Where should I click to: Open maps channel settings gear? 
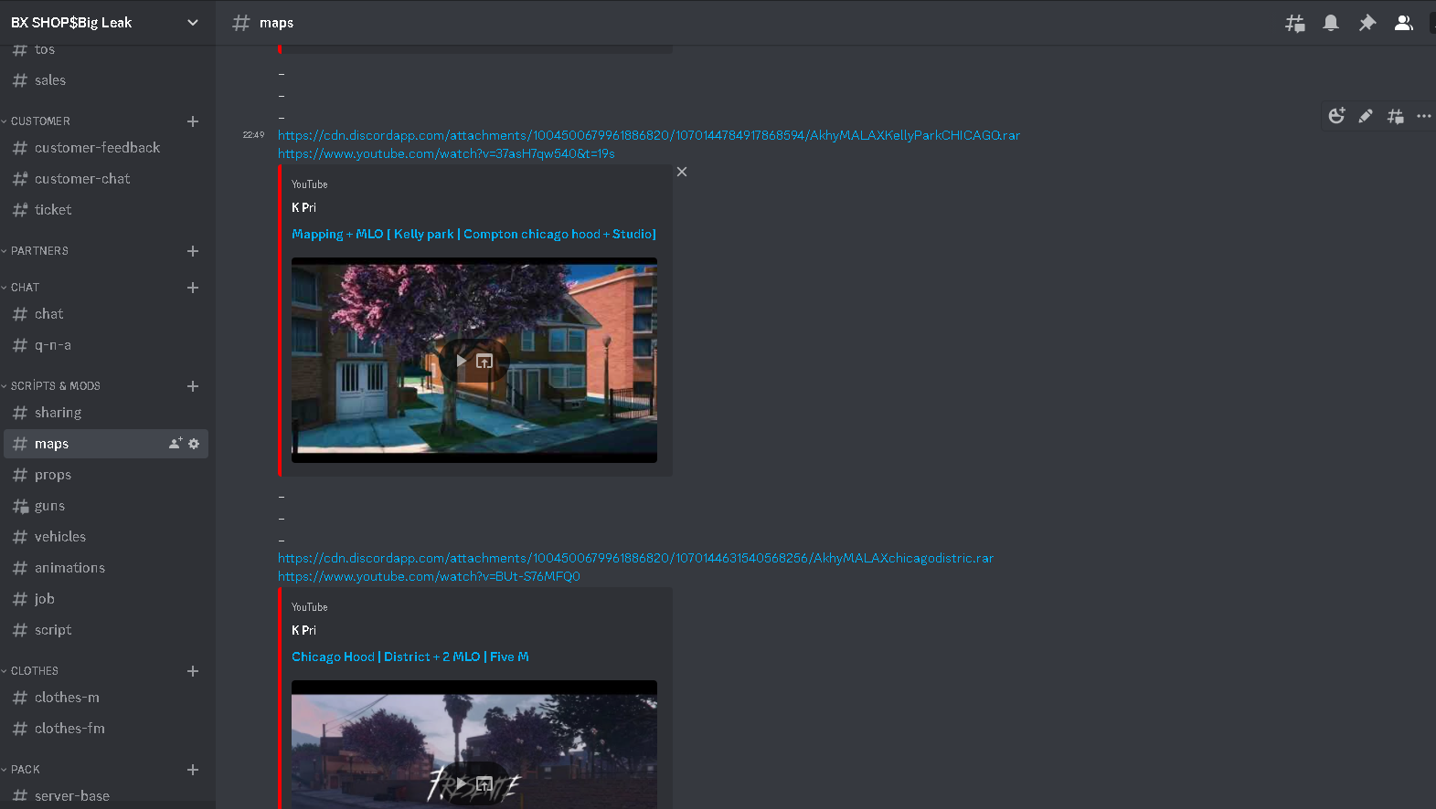click(x=194, y=444)
